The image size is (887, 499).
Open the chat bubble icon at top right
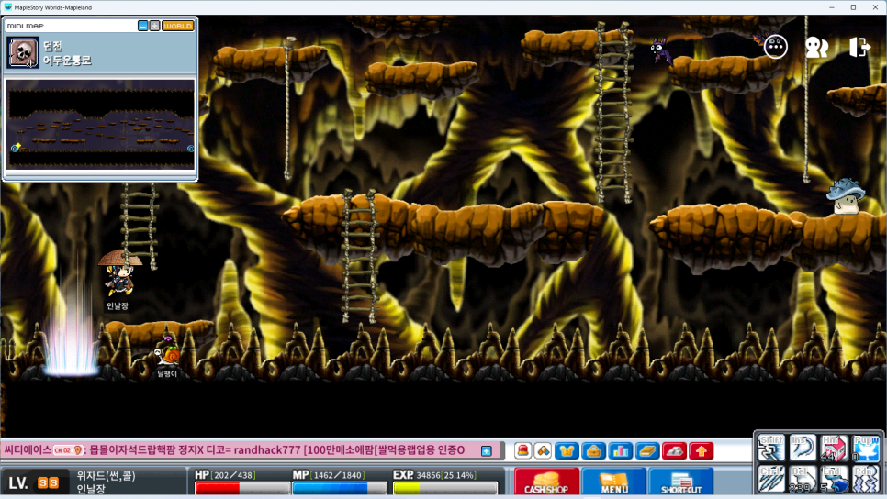pyautogui.click(x=776, y=47)
